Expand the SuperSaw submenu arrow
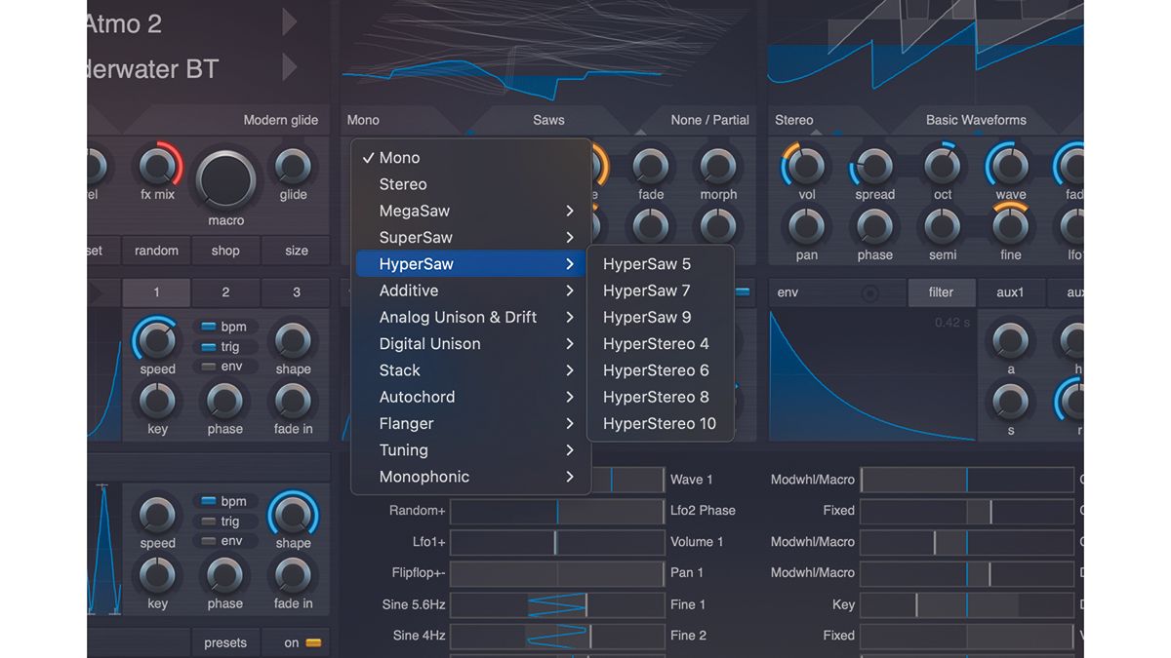 [571, 237]
